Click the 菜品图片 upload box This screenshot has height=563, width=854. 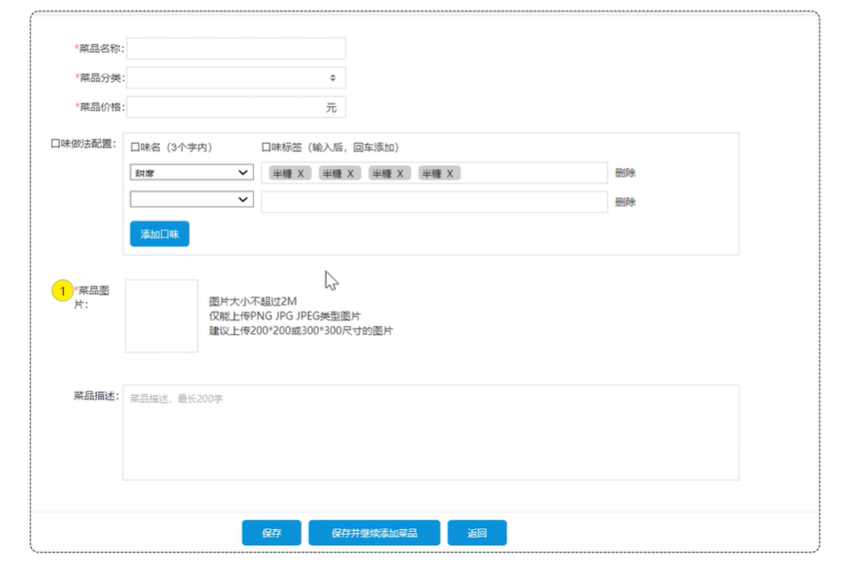coord(161,316)
